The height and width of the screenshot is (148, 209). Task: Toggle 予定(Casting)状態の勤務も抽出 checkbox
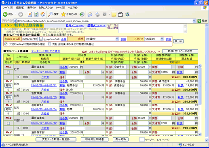(x=6, y=44)
